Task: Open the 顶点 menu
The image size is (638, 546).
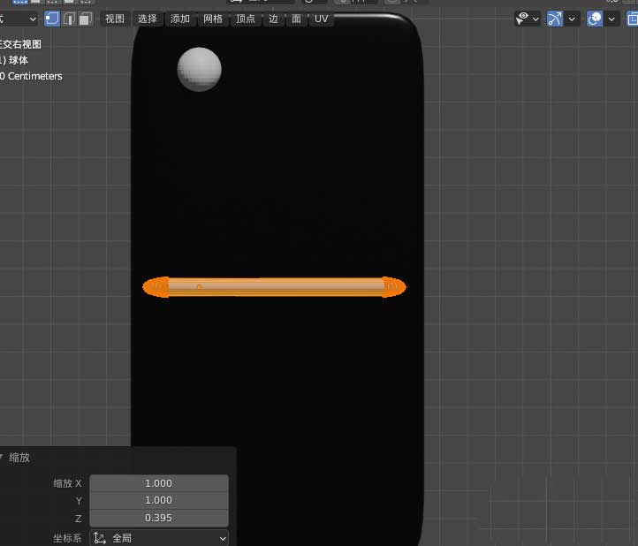Action: click(x=246, y=19)
